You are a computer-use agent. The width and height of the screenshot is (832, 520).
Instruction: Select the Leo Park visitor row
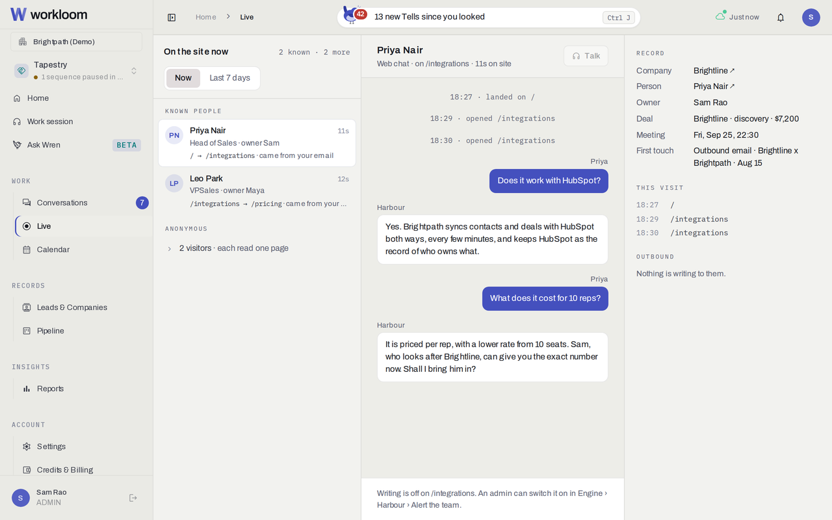[257, 191]
